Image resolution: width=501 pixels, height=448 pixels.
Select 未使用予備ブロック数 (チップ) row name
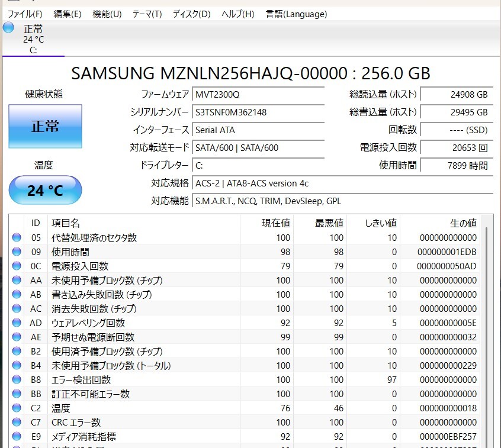pos(107,281)
